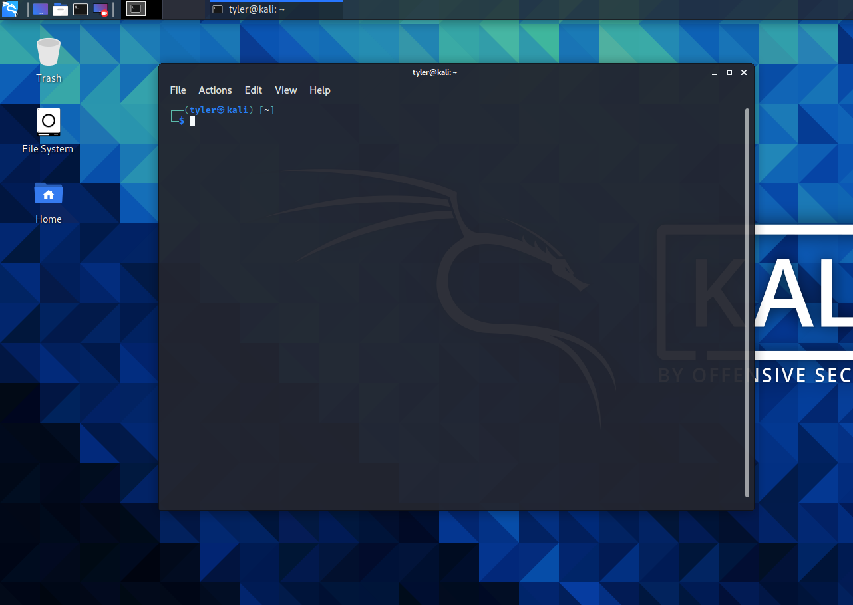Switch to the first workspace in the pager
Screen dimensions: 853x605
[136, 9]
